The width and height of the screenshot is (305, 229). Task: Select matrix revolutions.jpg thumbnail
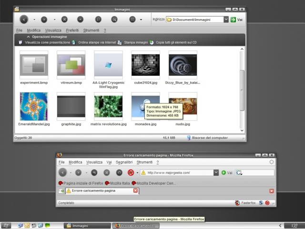point(108,106)
